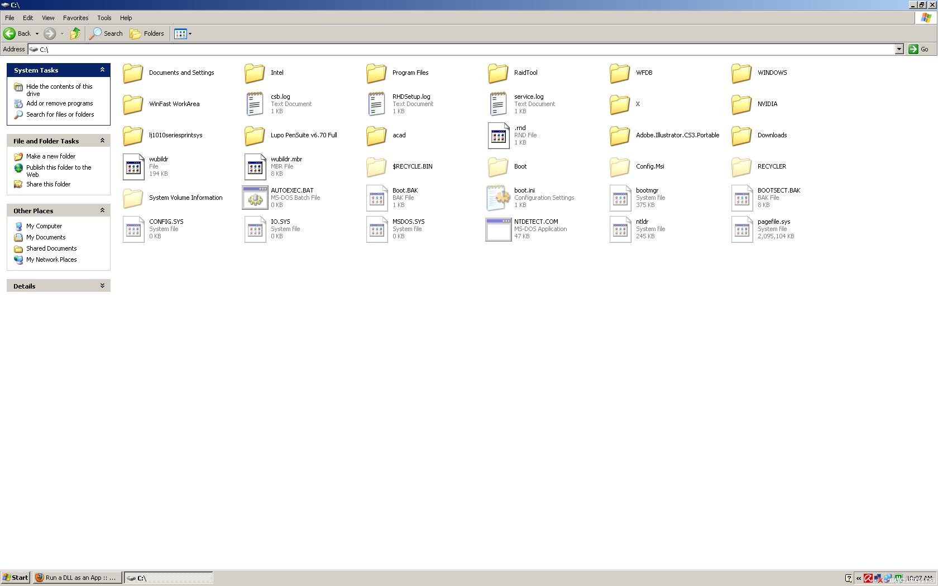938x586 pixels.
Task: Click the Go button
Action: (x=919, y=49)
